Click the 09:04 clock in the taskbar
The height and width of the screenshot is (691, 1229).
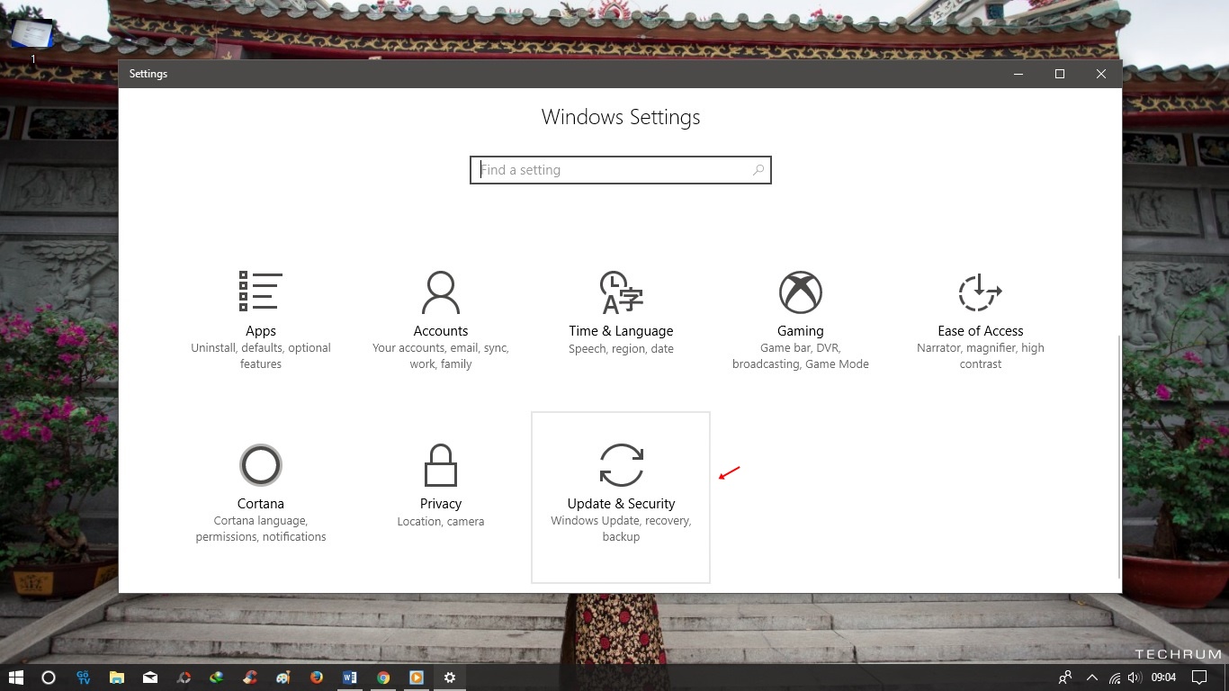[x=1164, y=678]
